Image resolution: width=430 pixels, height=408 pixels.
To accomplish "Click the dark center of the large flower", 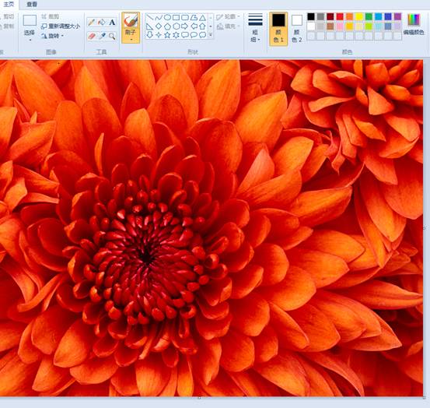I will pos(146,257).
